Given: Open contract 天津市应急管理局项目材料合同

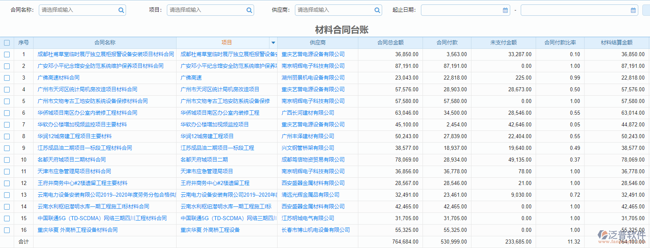Looking at the screenshot, I should point(74,171).
